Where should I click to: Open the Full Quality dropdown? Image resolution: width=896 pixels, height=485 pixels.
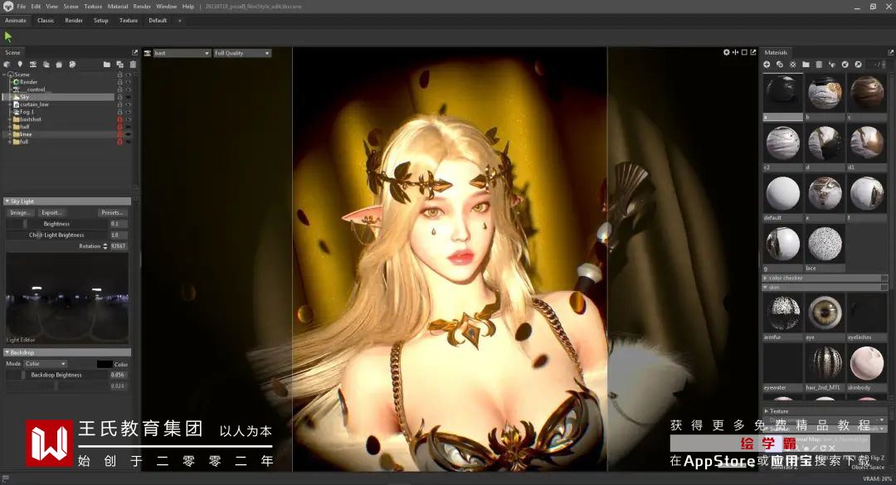pyautogui.click(x=241, y=53)
